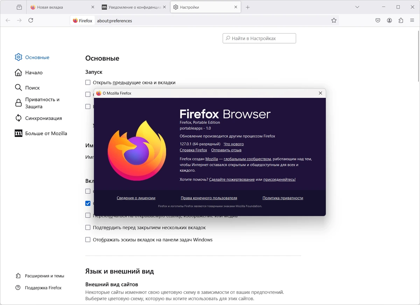Toggle the checkbox for switching to opened link
The height and width of the screenshot is (305, 420).
tap(88, 216)
